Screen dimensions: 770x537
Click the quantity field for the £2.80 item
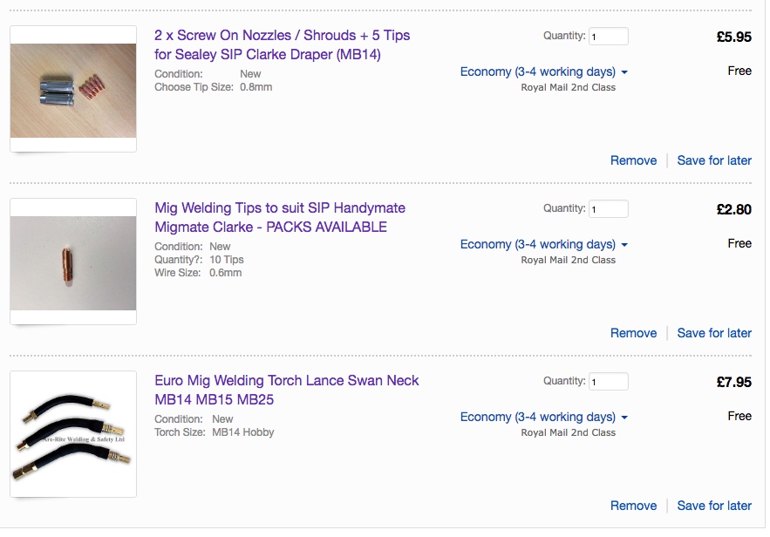tap(609, 209)
